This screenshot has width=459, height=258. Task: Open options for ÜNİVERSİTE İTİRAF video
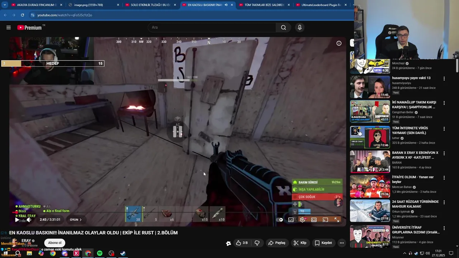(x=444, y=228)
